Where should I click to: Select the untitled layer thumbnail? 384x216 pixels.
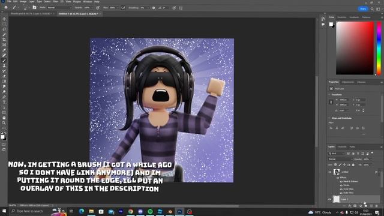coord(337,172)
